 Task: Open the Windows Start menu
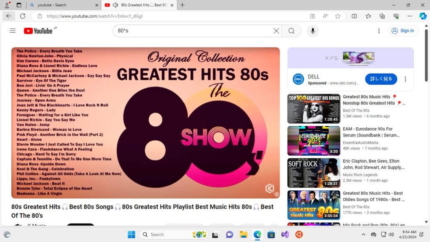click(131, 234)
